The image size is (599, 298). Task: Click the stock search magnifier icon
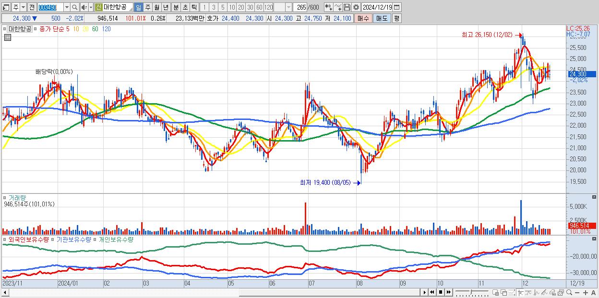[x=74, y=7]
